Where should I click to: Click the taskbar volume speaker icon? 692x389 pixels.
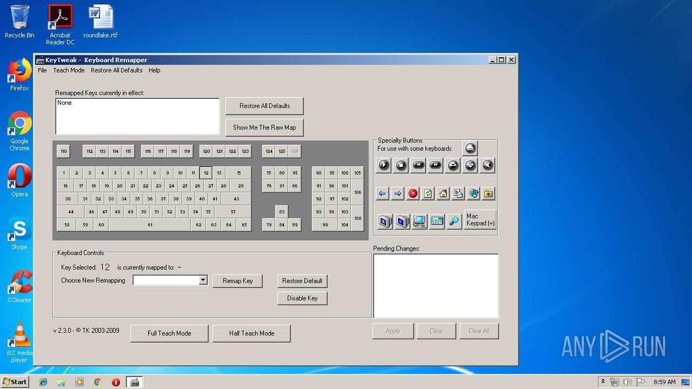pos(628,382)
